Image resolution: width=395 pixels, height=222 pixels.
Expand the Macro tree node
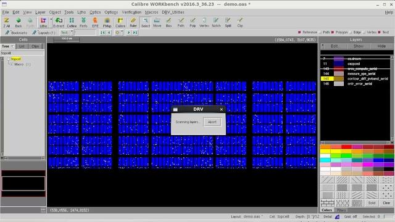(11, 64)
